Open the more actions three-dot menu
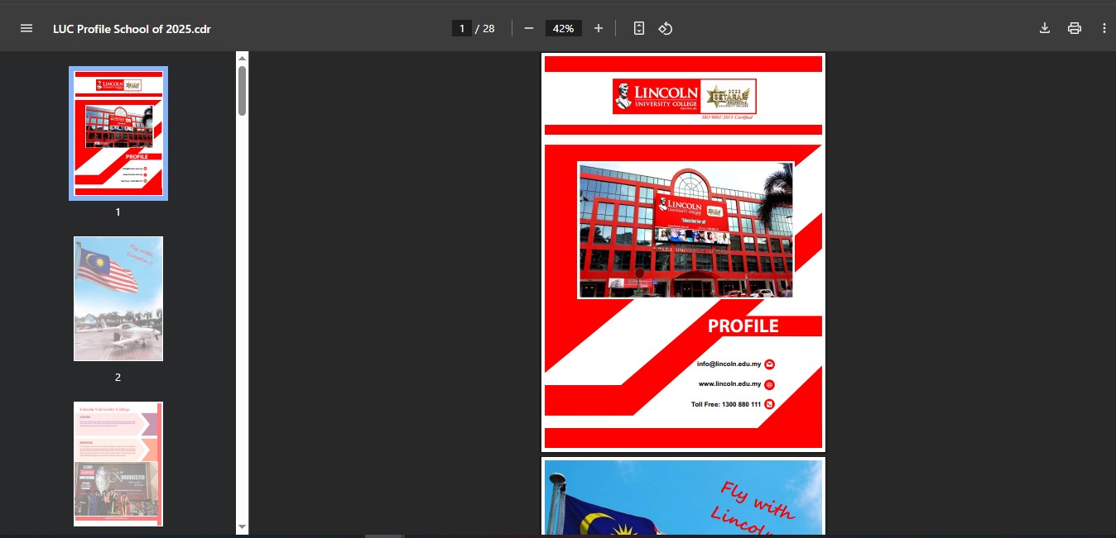 pyautogui.click(x=1104, y=28)
